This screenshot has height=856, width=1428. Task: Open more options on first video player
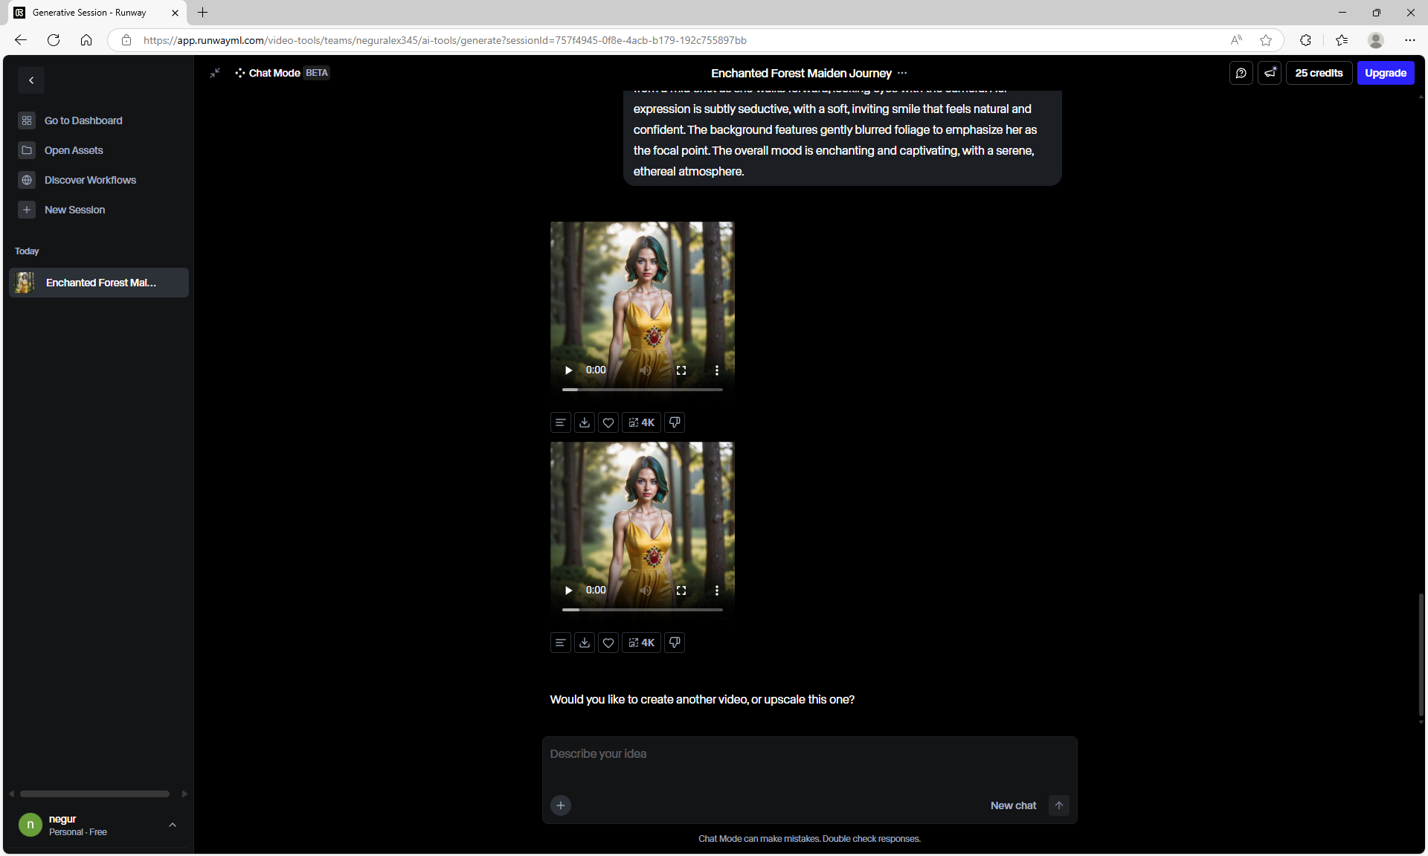(716, 370)
